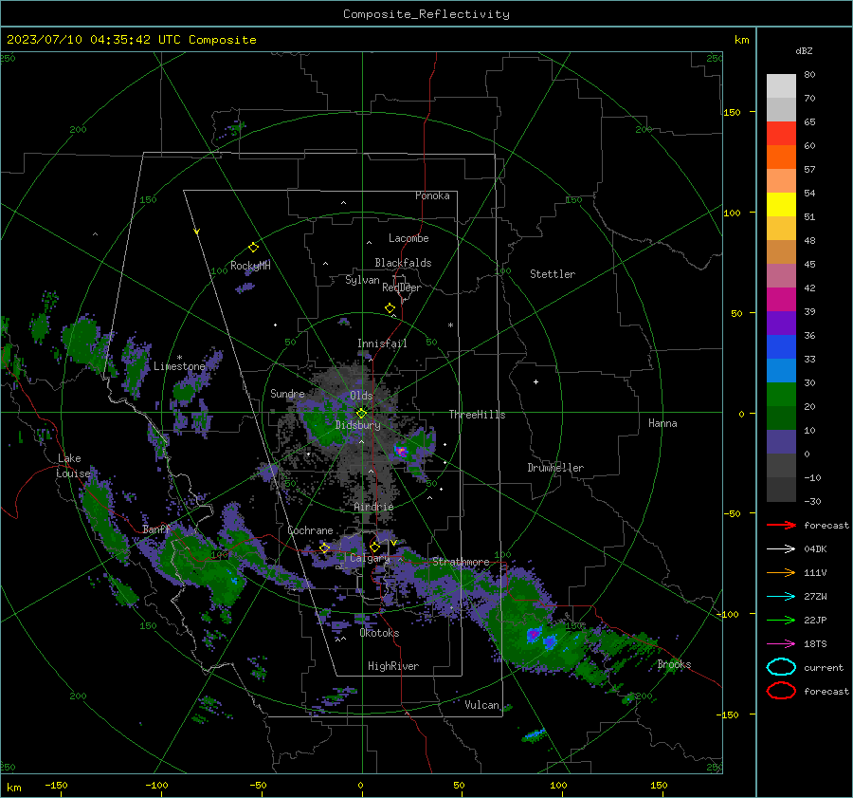Click the cyan 'current' ellipse legend icon

tap(781, 667)
